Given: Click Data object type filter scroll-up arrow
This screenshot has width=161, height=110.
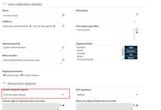Looking at the screenshot, I should click(x=134, y=30).
